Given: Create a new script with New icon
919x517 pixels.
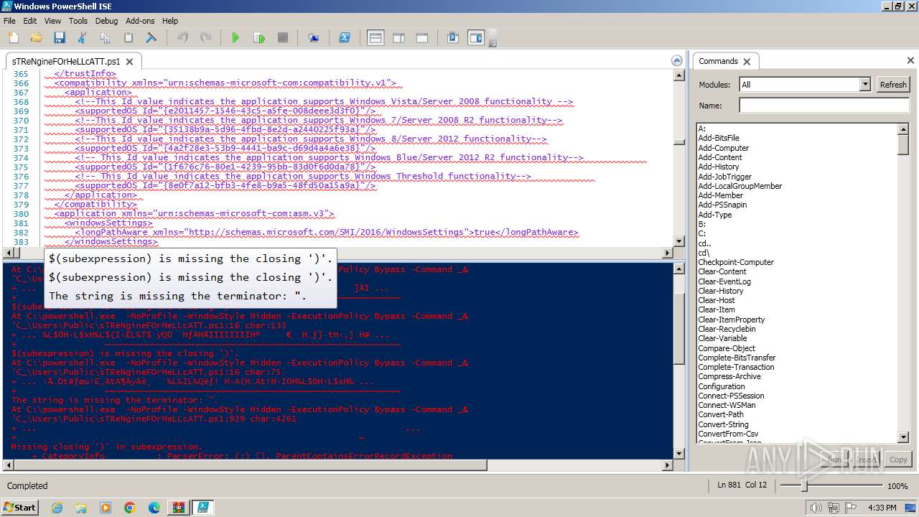Looking at the screenshot, I should [x=13, y=38].
